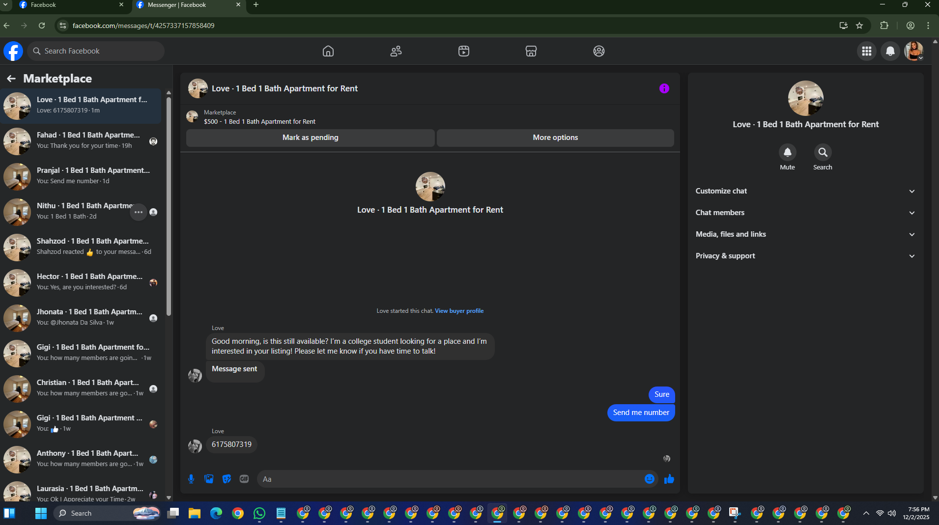Screen dimensions: 939x525
Task: Open Windows Start button
Action: 41,513
